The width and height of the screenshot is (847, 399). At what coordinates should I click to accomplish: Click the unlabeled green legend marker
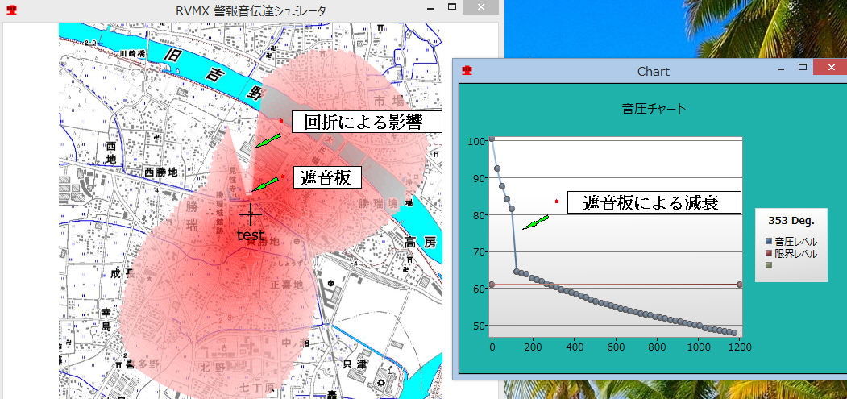tap(769, 265)
